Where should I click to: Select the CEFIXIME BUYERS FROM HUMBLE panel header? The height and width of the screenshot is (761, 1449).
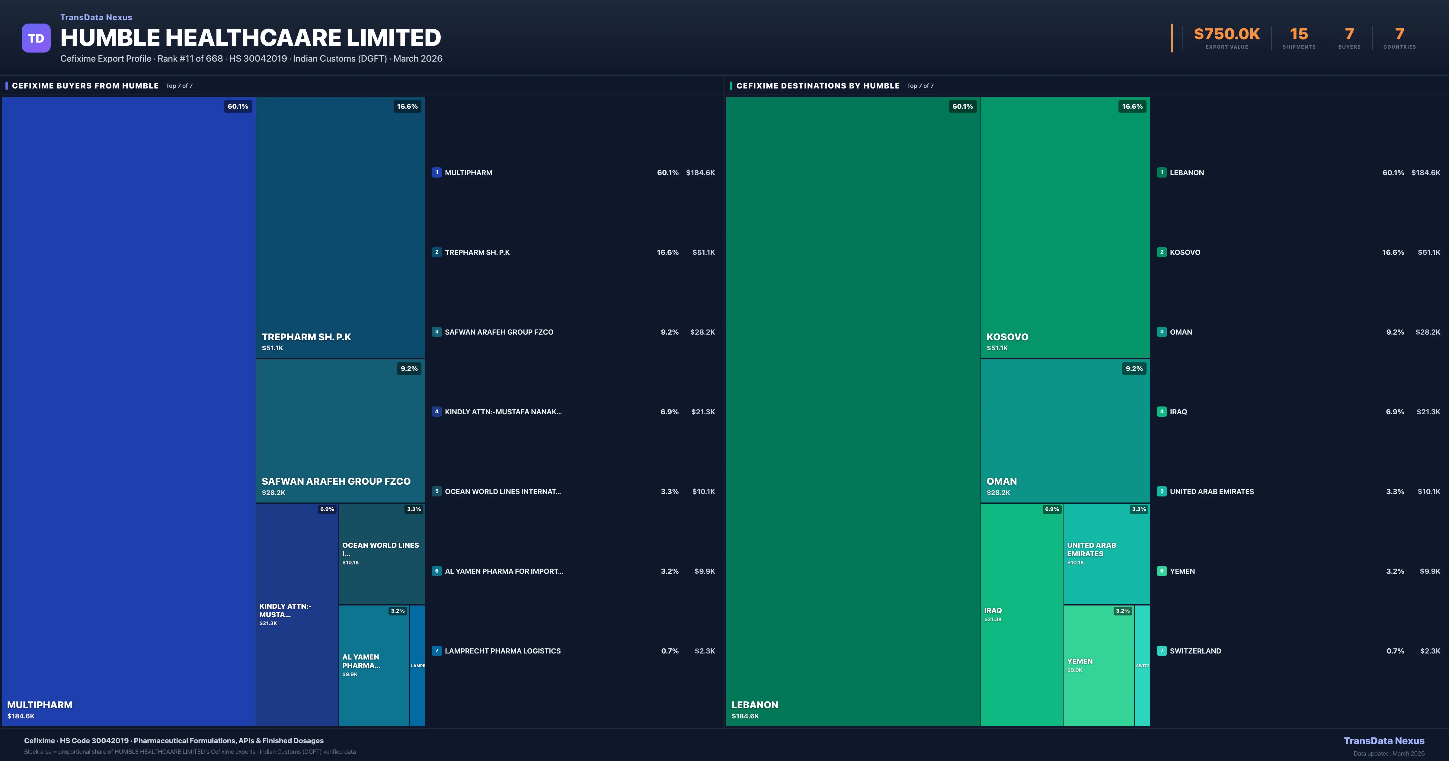[85, 85]
